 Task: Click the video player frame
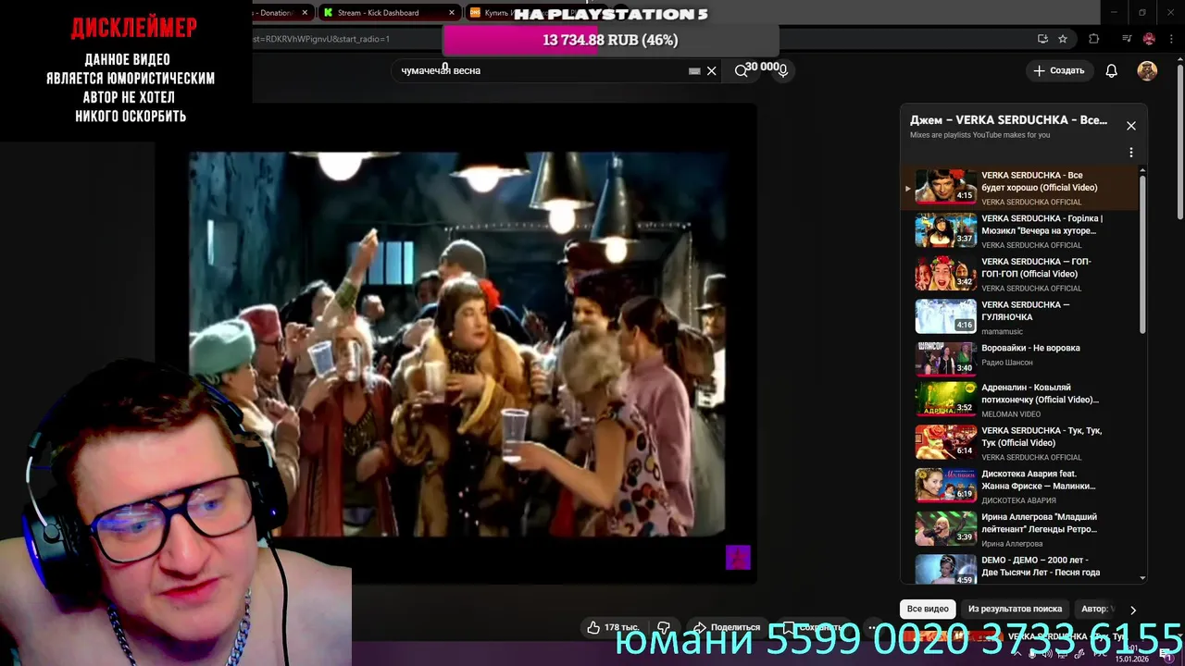[457, 344]
